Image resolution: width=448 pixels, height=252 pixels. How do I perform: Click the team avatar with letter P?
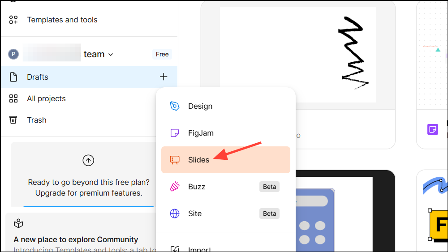click(13, 55)
